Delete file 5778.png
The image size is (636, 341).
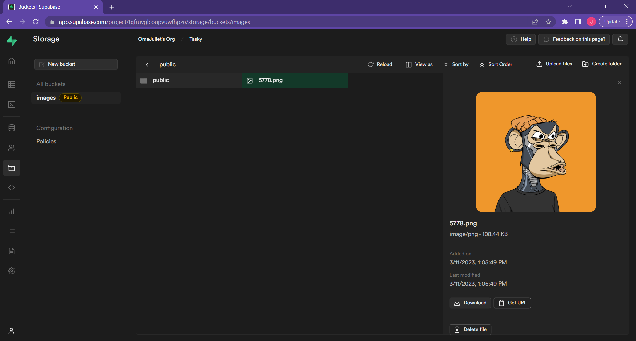coord(470,329)
